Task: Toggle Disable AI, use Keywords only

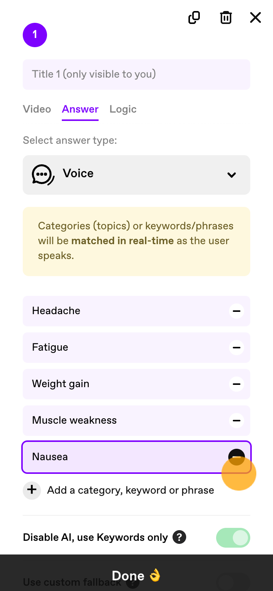Action: coord(233,538)
